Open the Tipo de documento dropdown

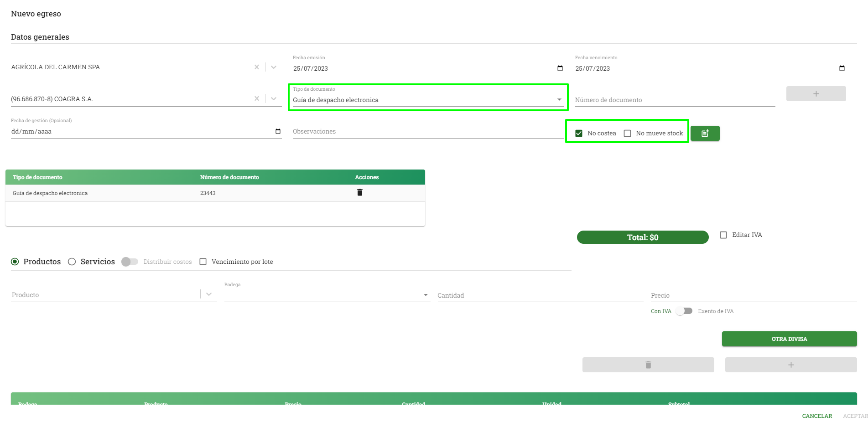pos(428,100)
